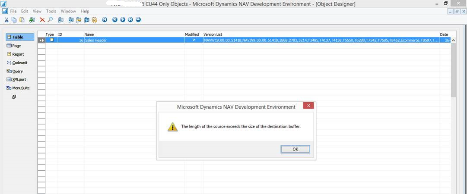Image resolution: width=467 pixels, height=194 pixels.
Task: Open the File menu
Action: 13,11
